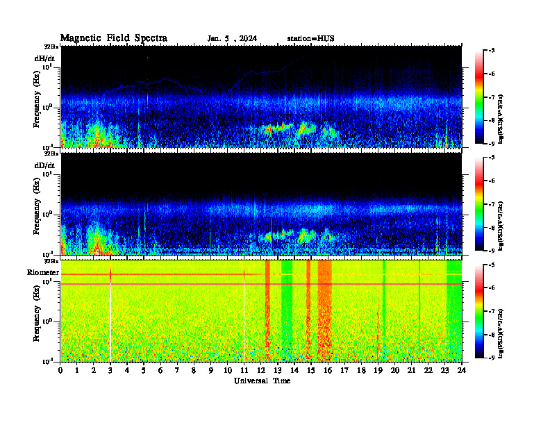This screenshot has height=425, width=550.
Task: Click the hour 11 tick label on time axis
Action: (244, 371)
